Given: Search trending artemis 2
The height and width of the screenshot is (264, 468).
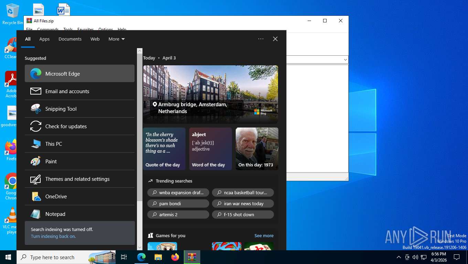Looking at the screenshot, I should [178, 214].
